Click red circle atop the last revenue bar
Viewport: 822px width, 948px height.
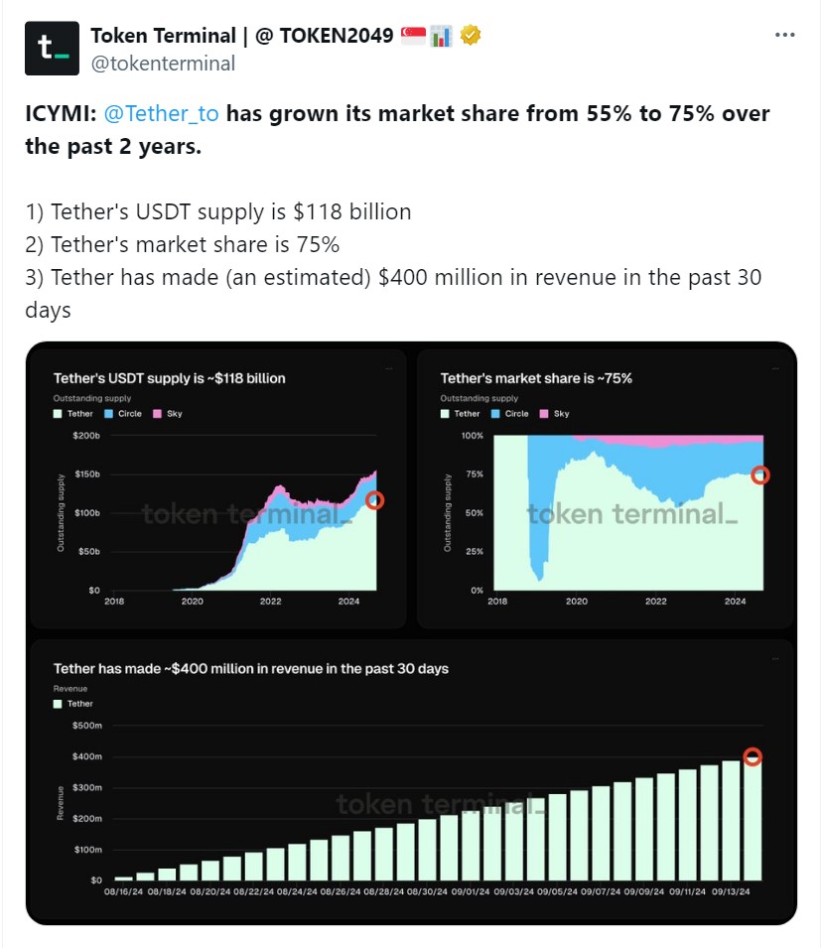[753, 757]
